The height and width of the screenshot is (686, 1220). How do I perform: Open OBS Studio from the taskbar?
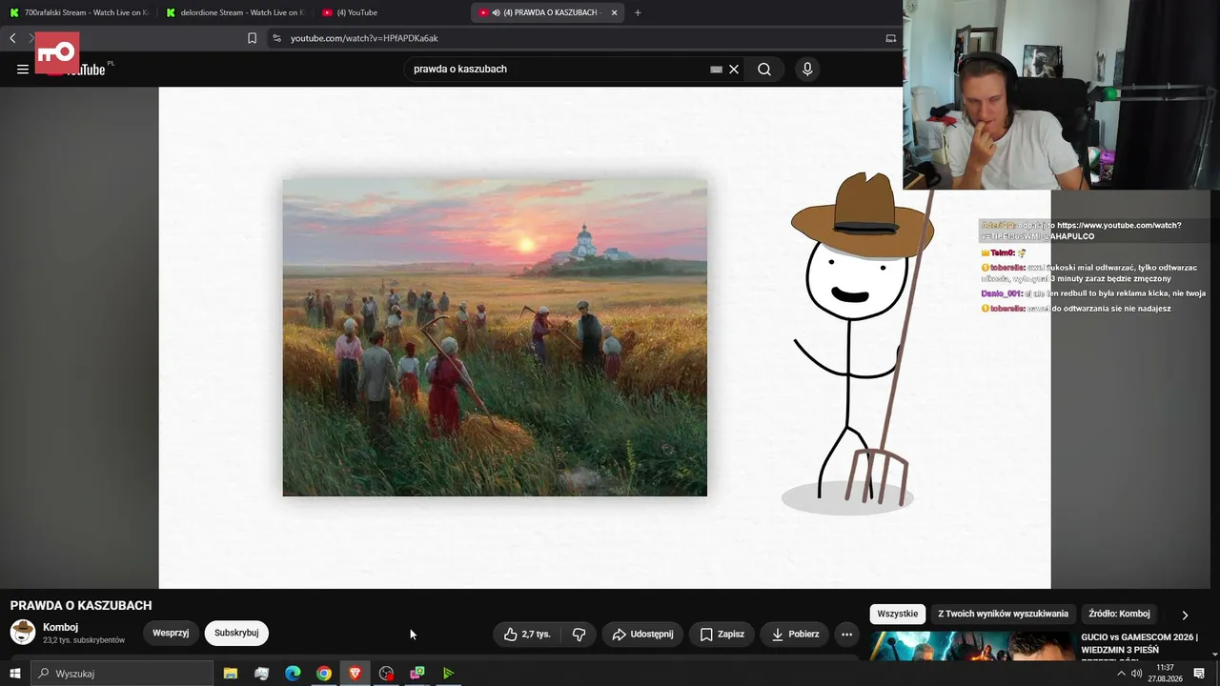point(386,674)
